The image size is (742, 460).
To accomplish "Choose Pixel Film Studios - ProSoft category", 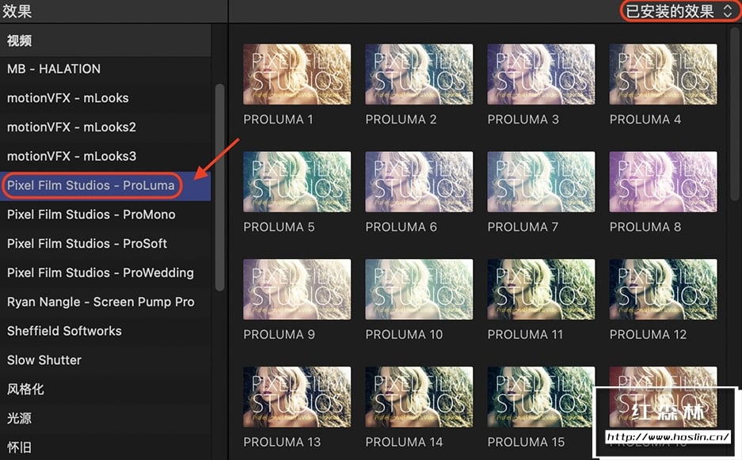I will [x=105, y=244].
